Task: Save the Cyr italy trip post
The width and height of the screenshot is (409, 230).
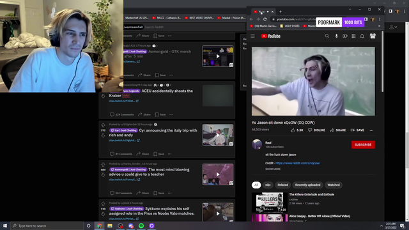Action: (159, 154)
